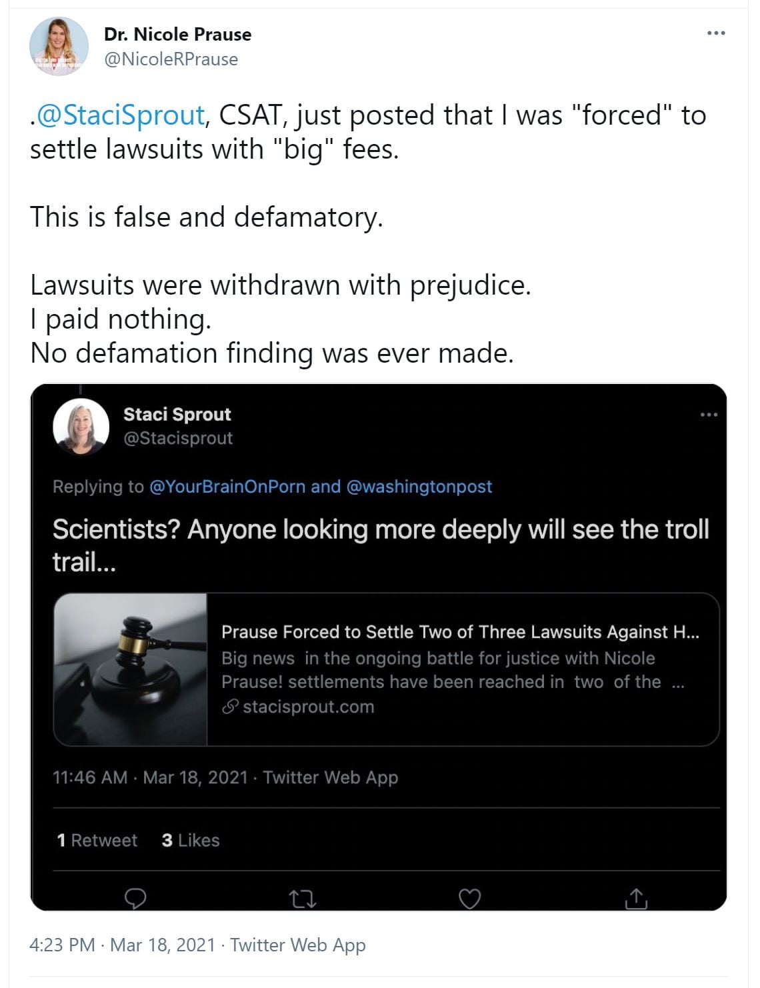Click the heart like icon

pos(470,899)
